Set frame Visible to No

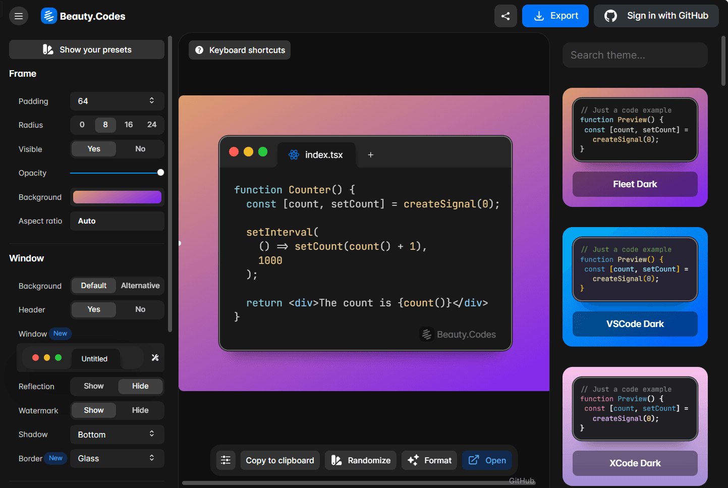pyautogui.click(x=140, y=149)
